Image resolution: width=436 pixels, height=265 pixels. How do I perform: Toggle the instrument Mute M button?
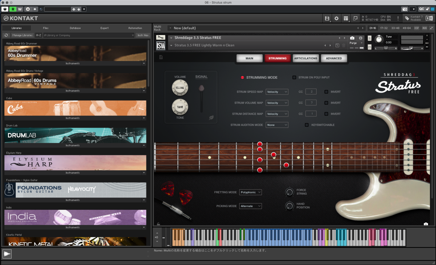tap(370, 47)
